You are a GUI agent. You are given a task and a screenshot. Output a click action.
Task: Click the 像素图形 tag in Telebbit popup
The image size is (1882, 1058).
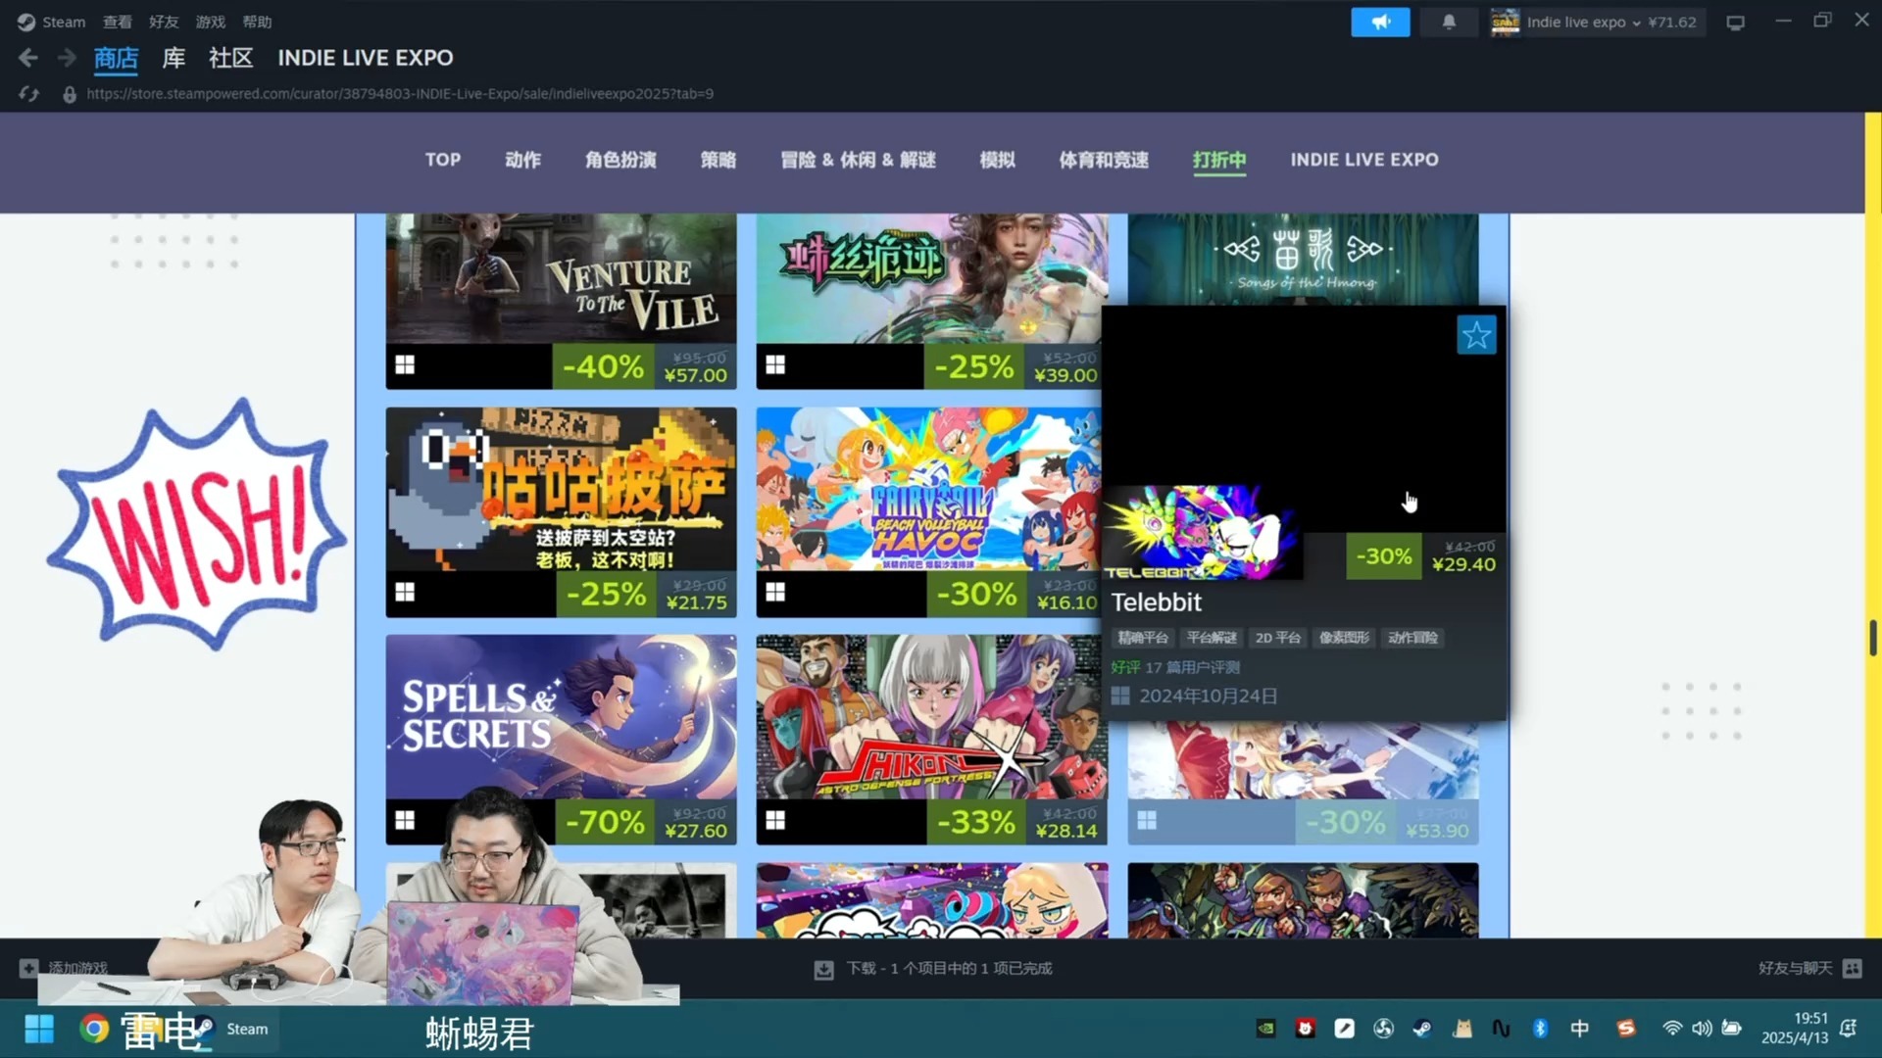(1344, 638)
